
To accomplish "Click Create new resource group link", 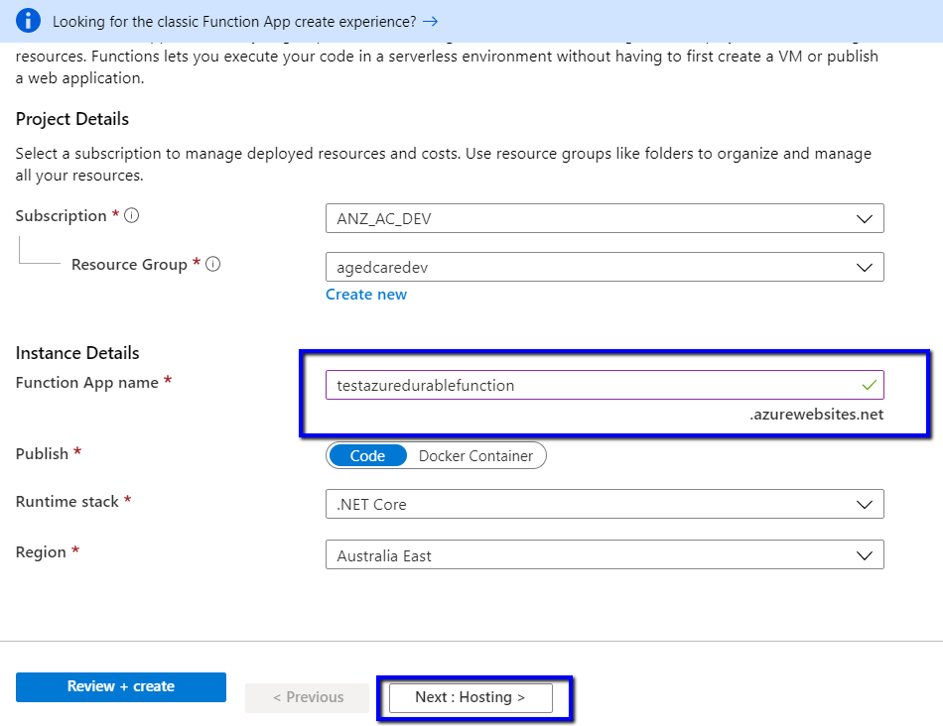I will [366, 295].
